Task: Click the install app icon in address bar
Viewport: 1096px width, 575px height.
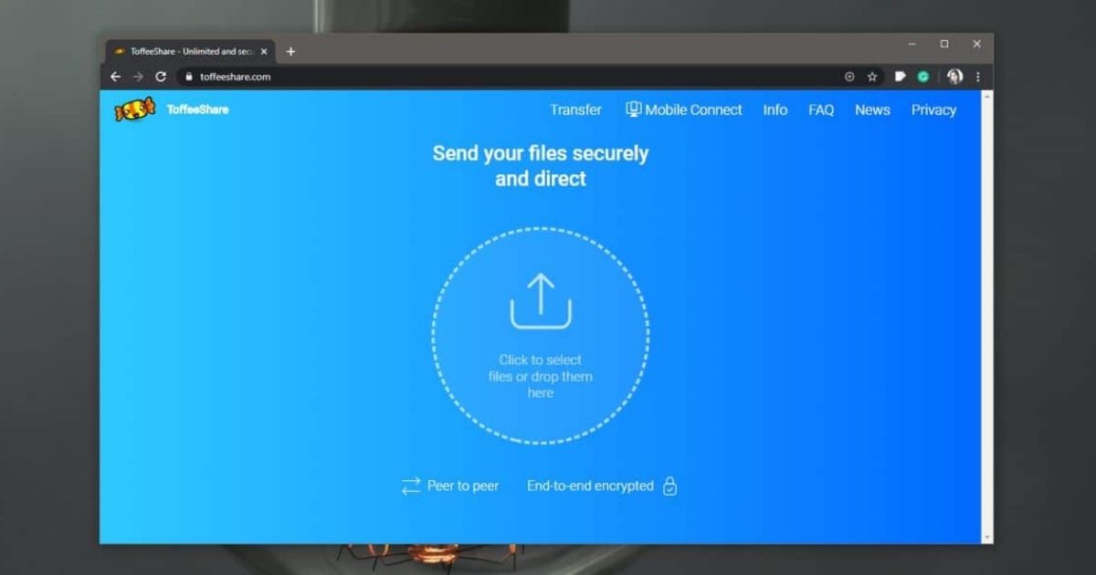Action: pos(849,77)
